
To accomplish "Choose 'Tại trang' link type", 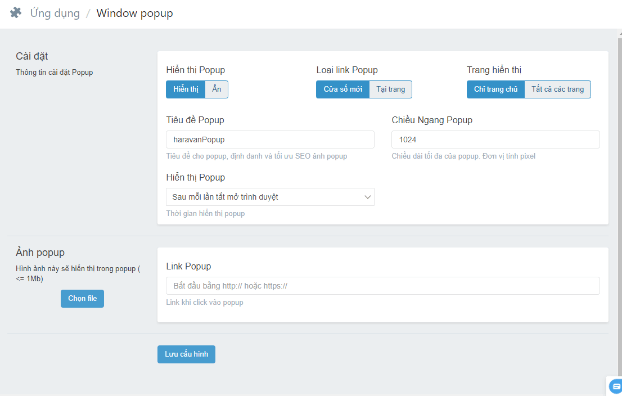I will coord(391,89).
